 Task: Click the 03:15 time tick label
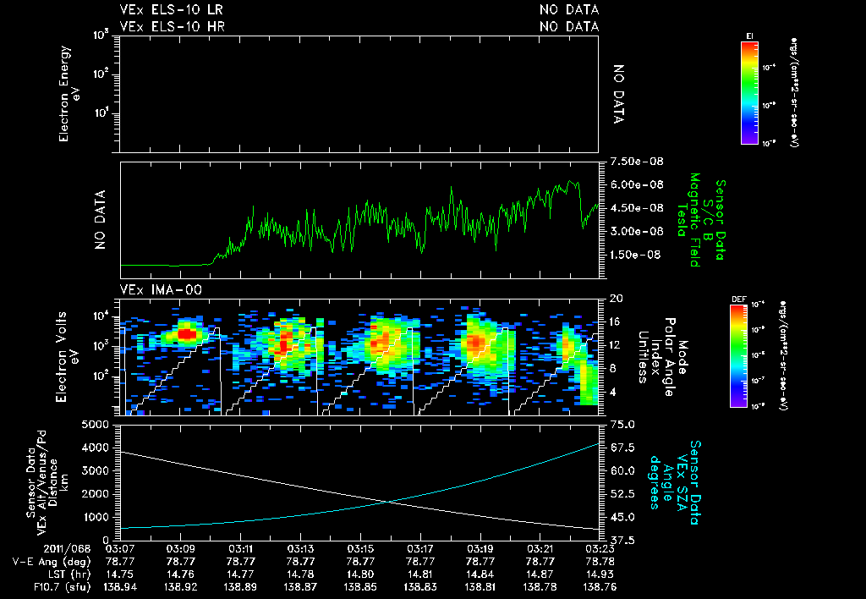point(360,549)
